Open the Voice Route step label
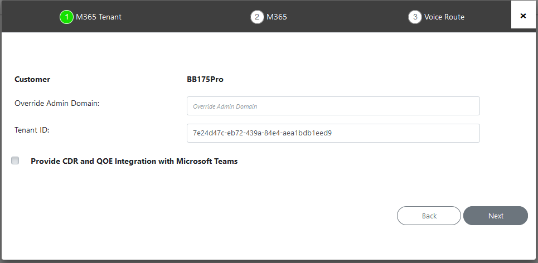The image size is (538, 263). [444, 17]
